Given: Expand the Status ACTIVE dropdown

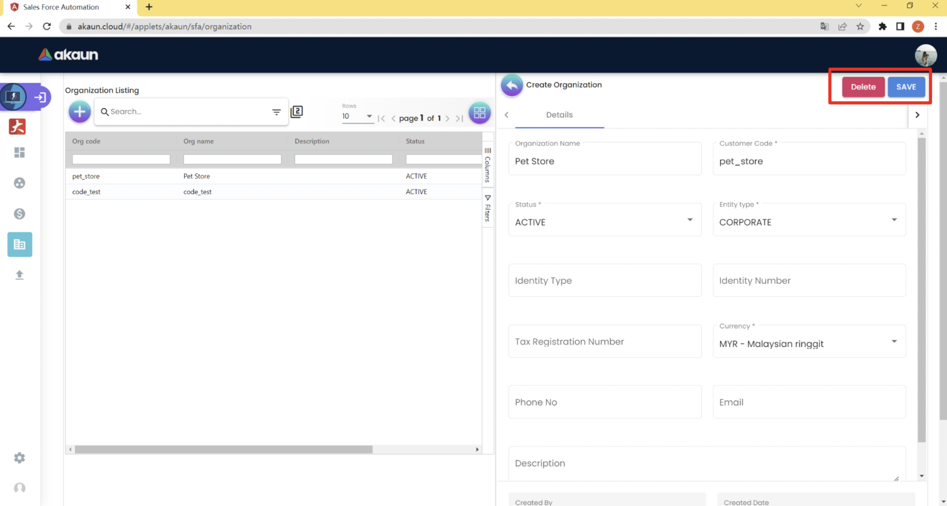Looking at the screenshot, I should [x=605, y=222].
